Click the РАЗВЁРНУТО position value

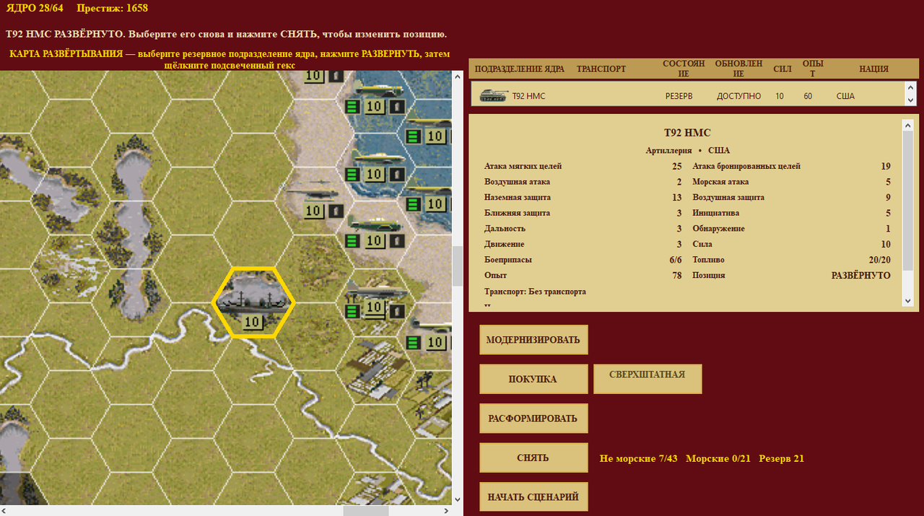click(x=861, y=276)
